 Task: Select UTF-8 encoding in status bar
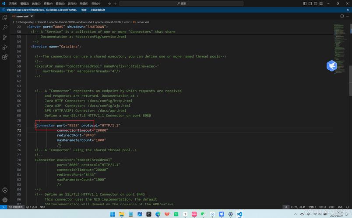pos(323,207)
